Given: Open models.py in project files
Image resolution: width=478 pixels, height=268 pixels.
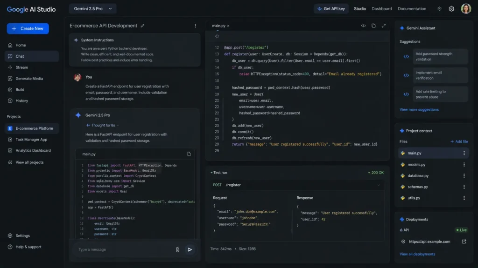Looking at the screenshot, I should point(433,164).
